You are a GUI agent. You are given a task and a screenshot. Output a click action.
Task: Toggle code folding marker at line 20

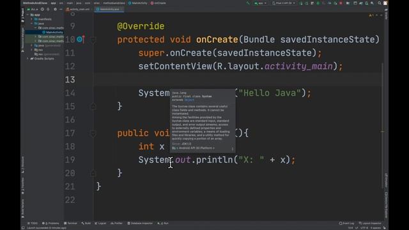coord(93,173)
